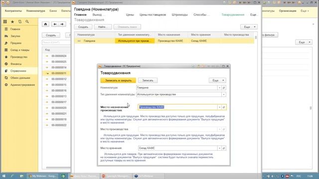The width and height of the screenshot is (319, 179).
Task: Click Создать in Товародвижения list
Action: pyautogui.click(x=83, y=27)
